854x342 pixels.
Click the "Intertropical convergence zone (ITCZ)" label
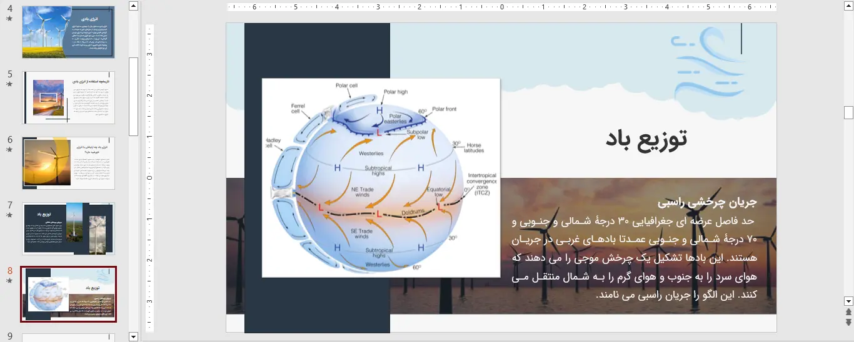coord(483,184)
